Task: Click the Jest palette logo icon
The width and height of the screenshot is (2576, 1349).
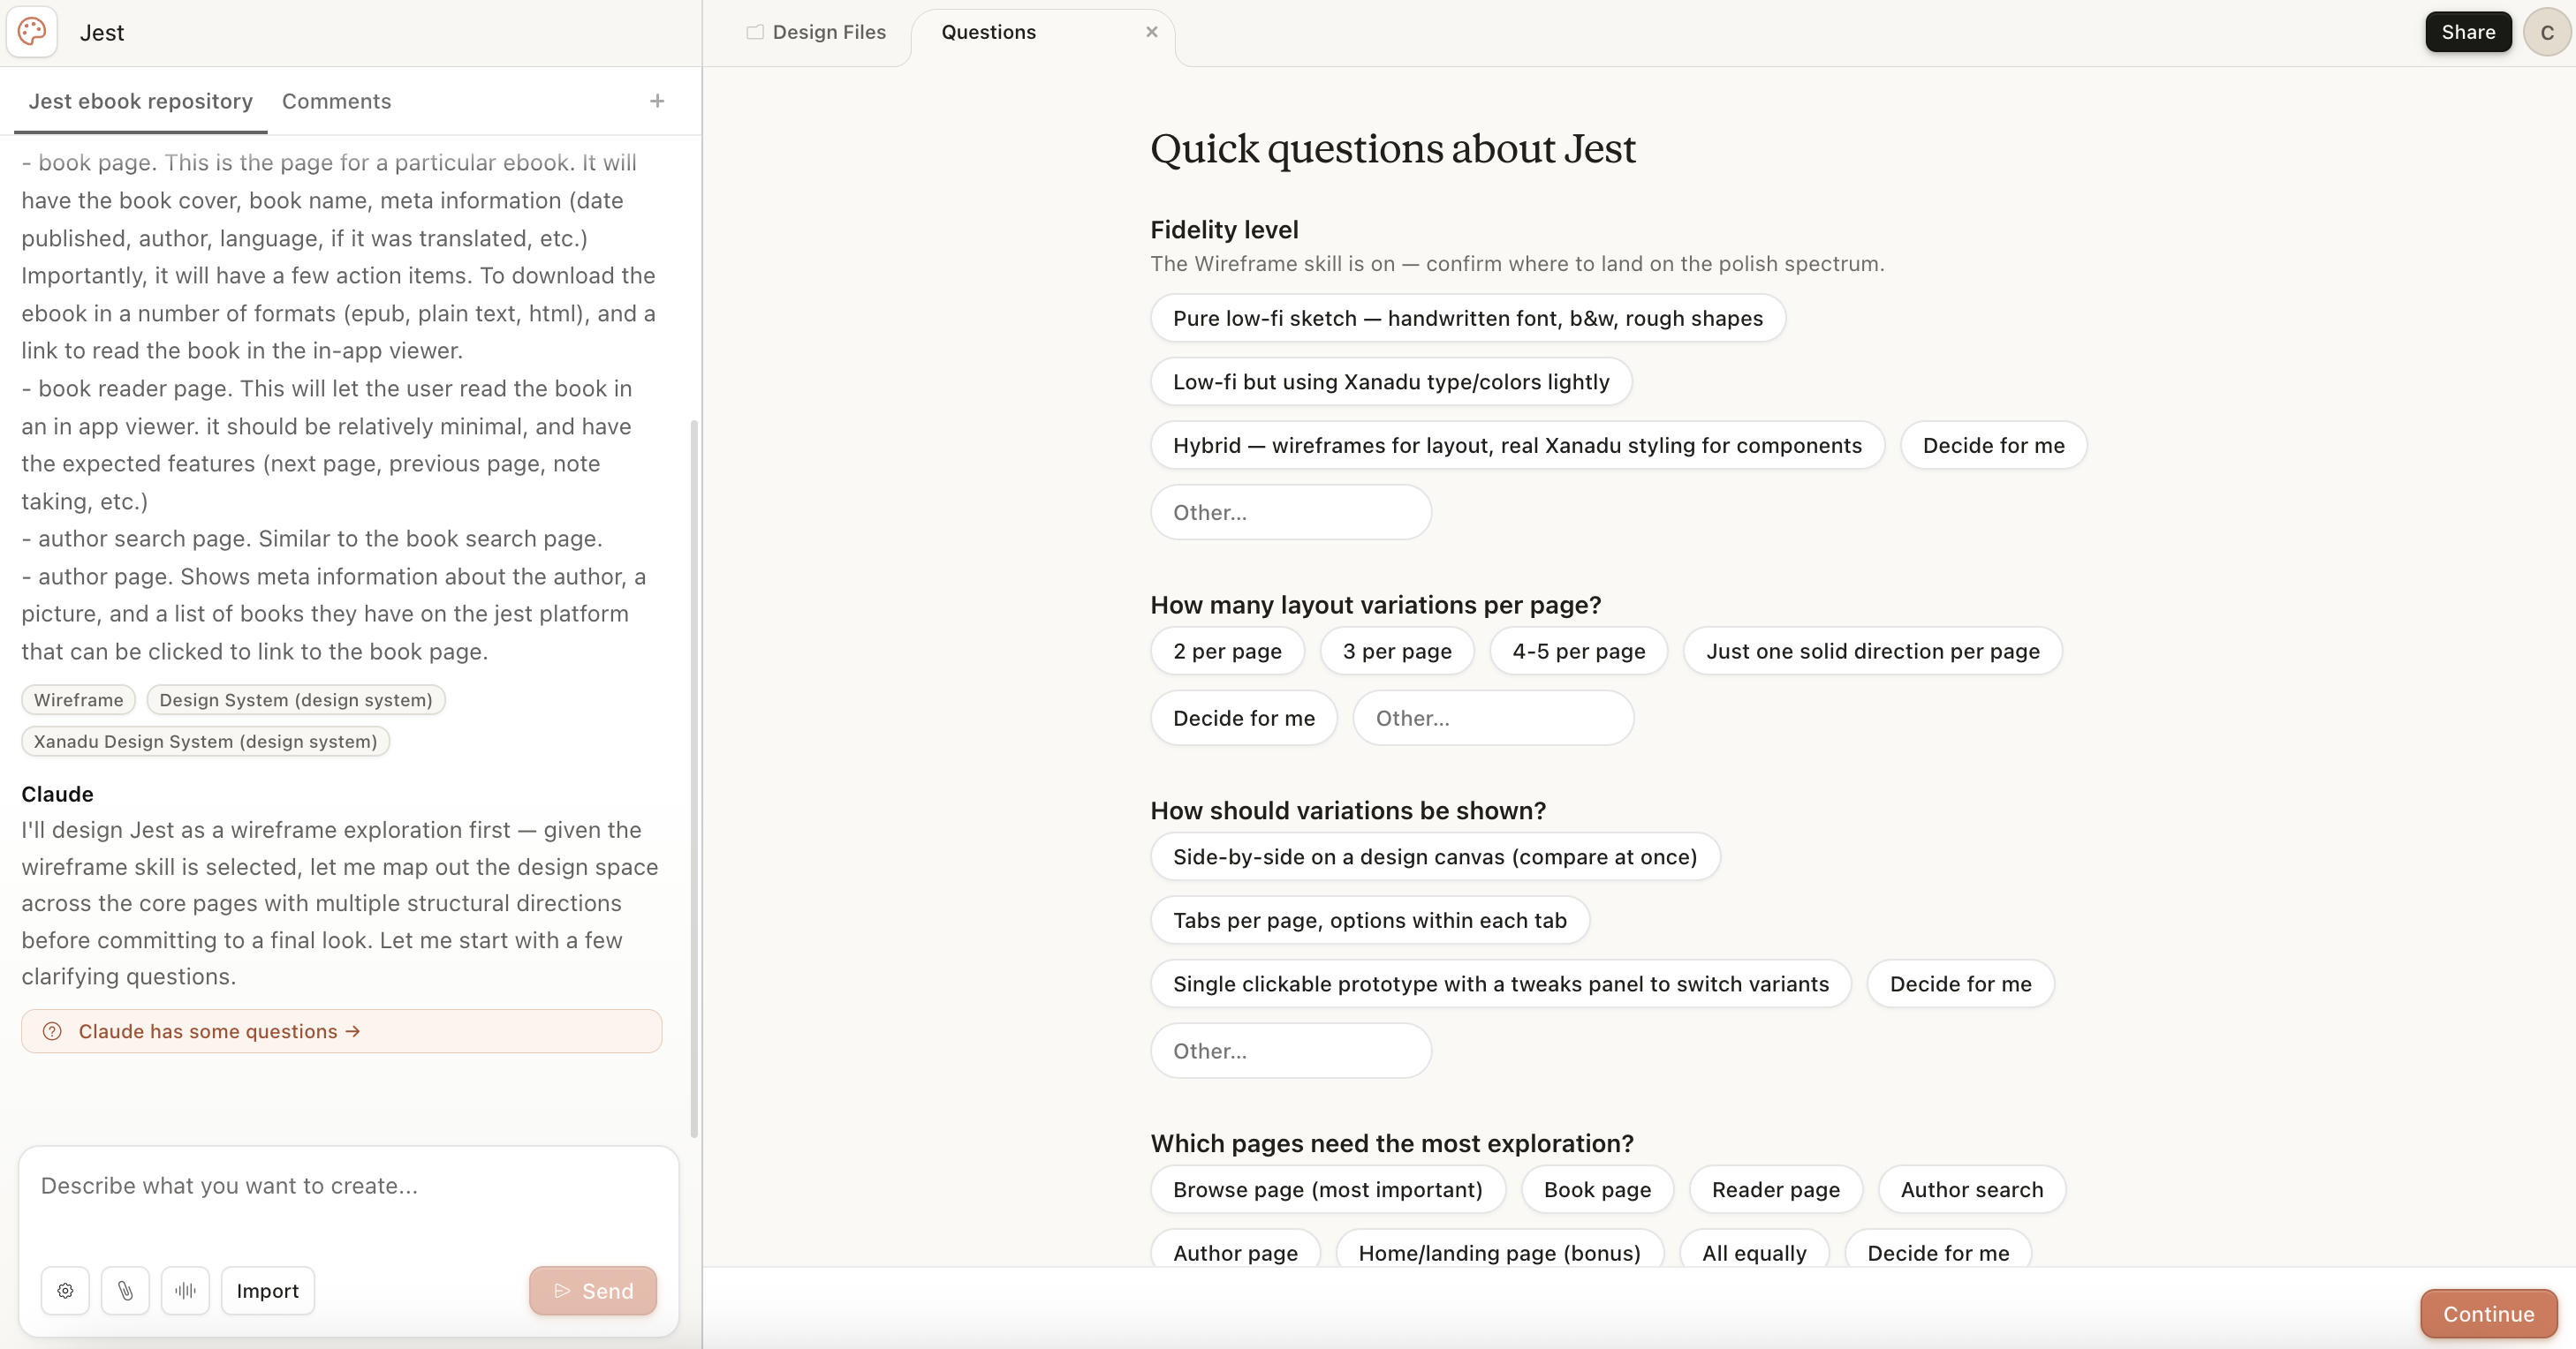Action: pos(32,32)
